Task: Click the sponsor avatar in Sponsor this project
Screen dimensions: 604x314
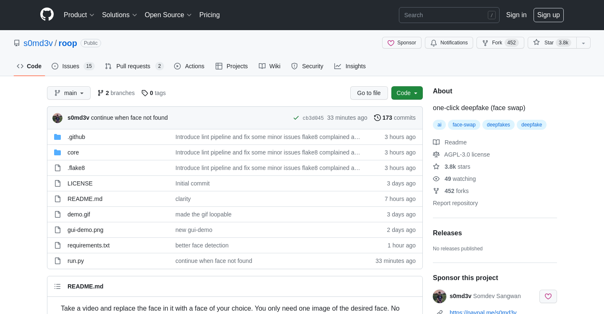Action: pyautogui.click(x=440, y=296)
